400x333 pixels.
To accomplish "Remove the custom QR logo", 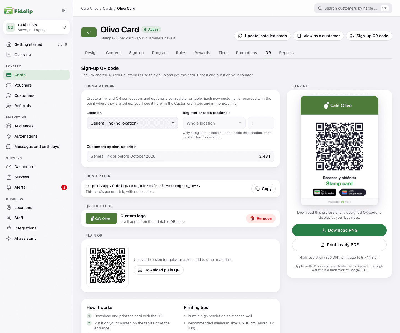I will point(261,218).
